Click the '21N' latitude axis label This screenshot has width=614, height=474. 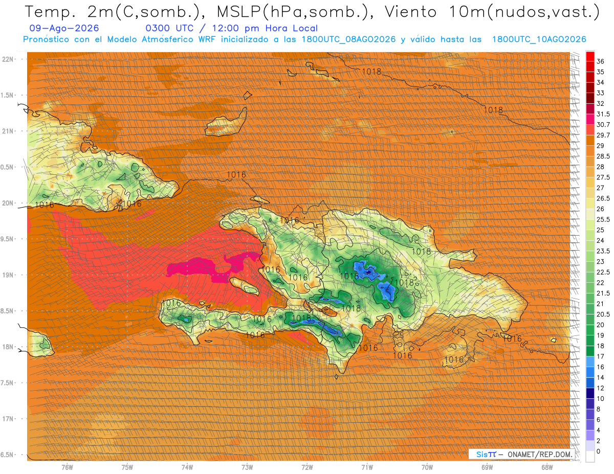click(x=8, y=131)
